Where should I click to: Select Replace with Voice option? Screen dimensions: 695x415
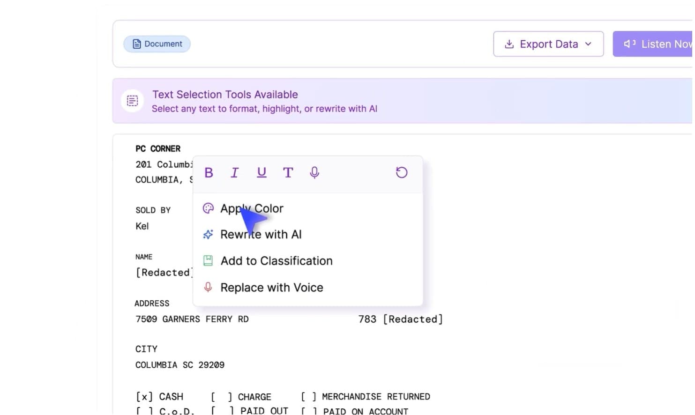click(272, 288)
